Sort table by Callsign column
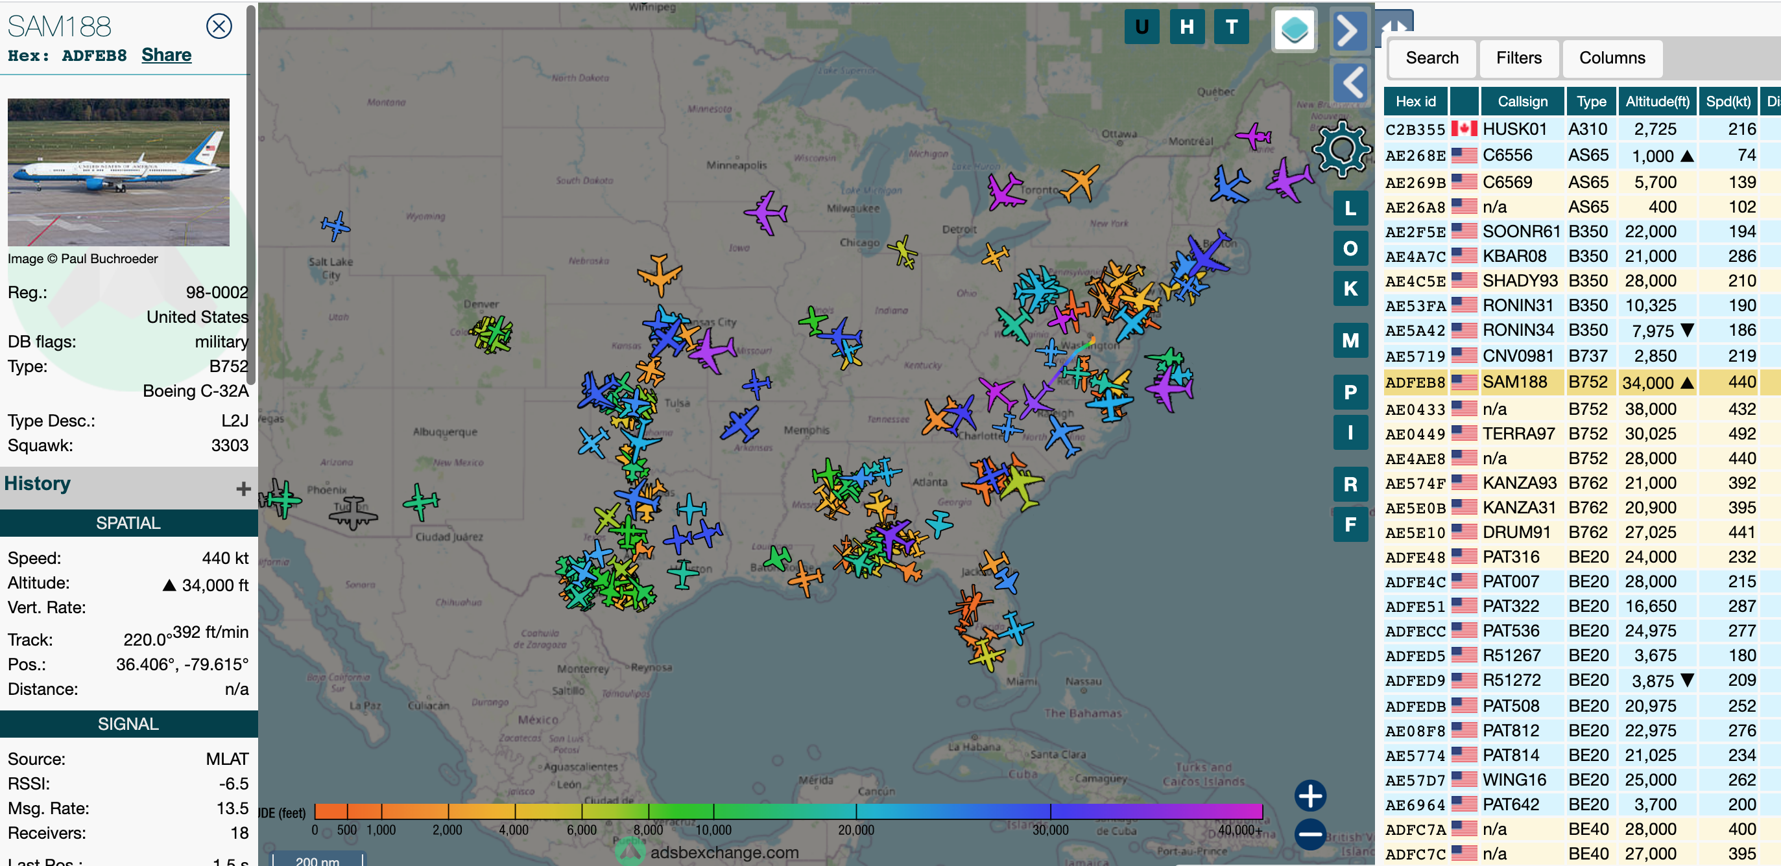This screenshot has height=866, width=1781. tap(1522, 102)
